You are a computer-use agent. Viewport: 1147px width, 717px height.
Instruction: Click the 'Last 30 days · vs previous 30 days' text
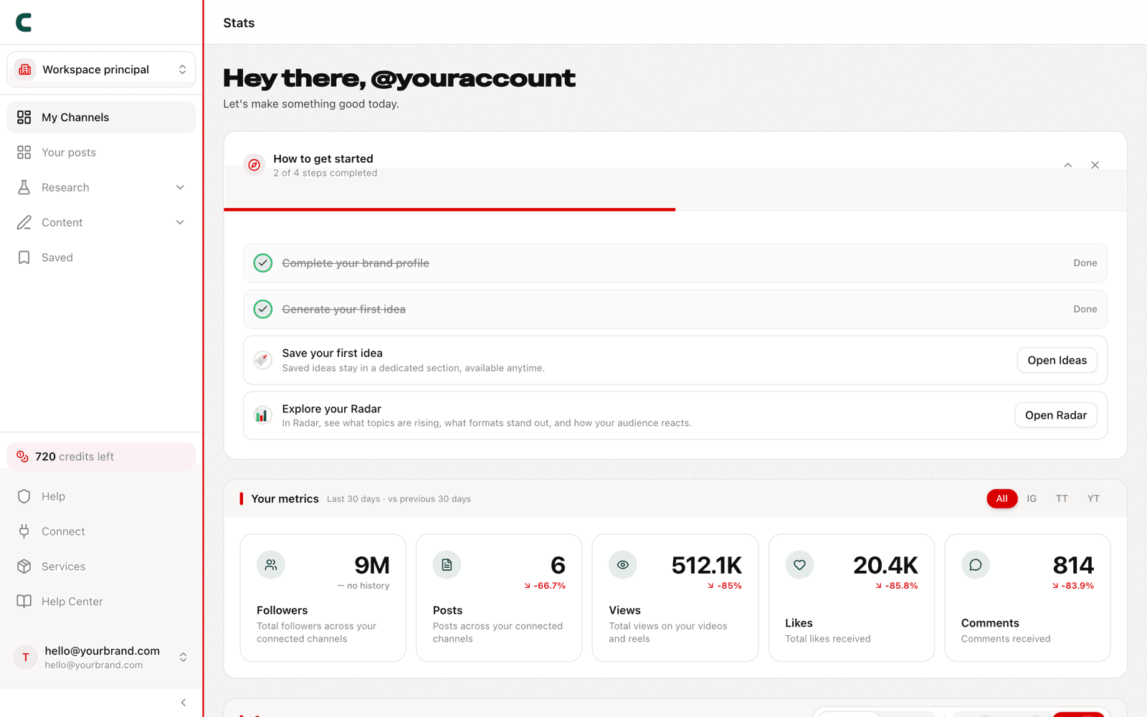point(399,499)
